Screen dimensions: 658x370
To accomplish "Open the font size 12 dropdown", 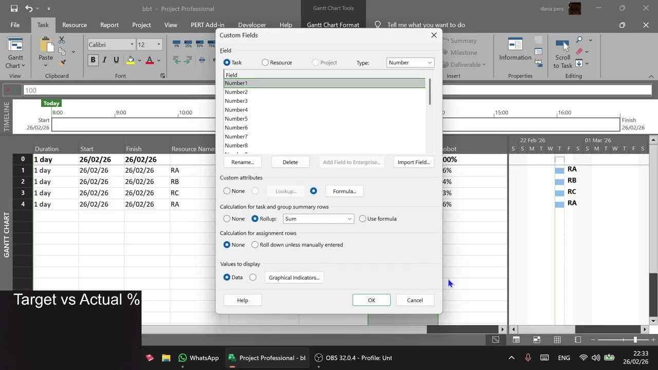I will pos(158,45).
